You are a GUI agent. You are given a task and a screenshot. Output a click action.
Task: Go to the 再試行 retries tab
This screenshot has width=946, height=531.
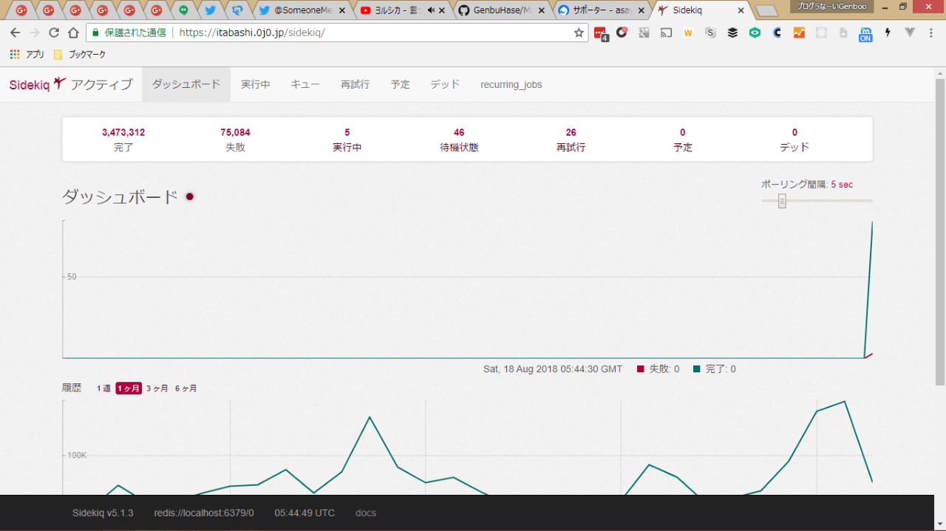coord(355,84)
